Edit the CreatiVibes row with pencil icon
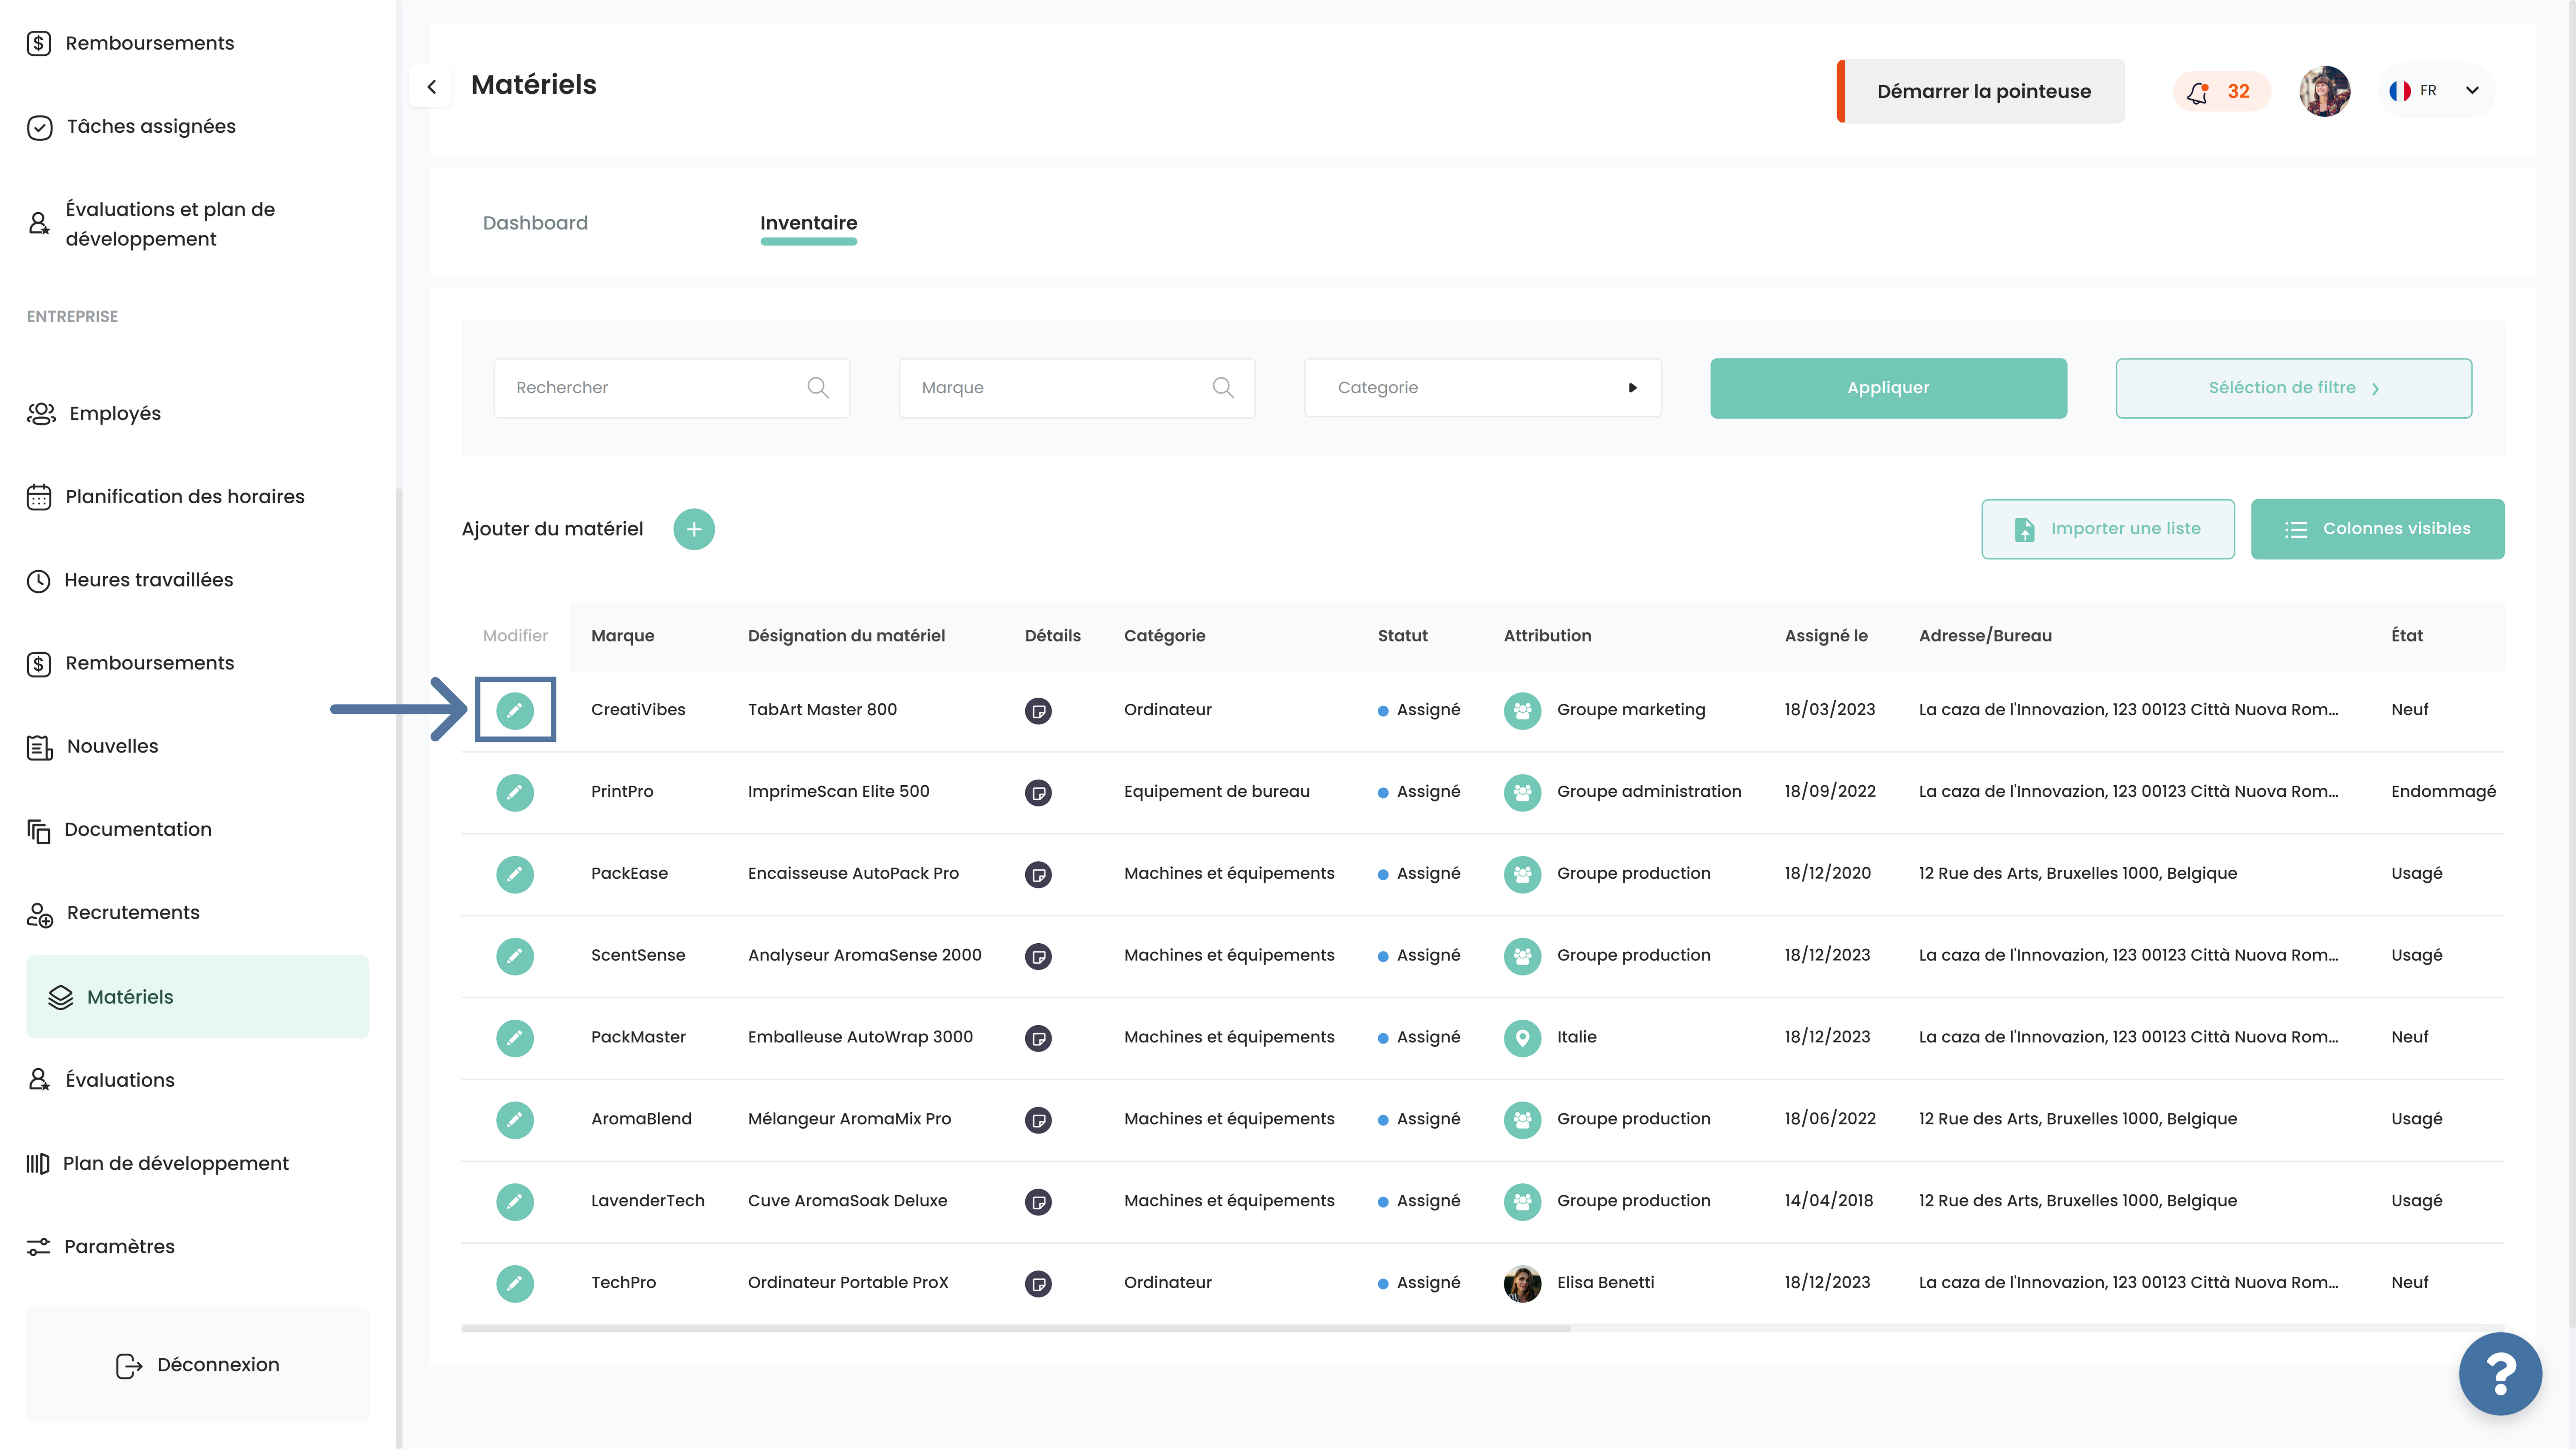Viewport: 2576px width, 1449px height. [x=515, y=710]
